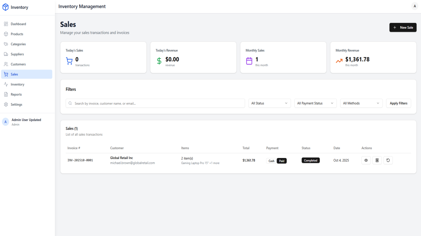Go to Settings from sidebar
Screen dimensions: 421x236
(x=27, y=105)
